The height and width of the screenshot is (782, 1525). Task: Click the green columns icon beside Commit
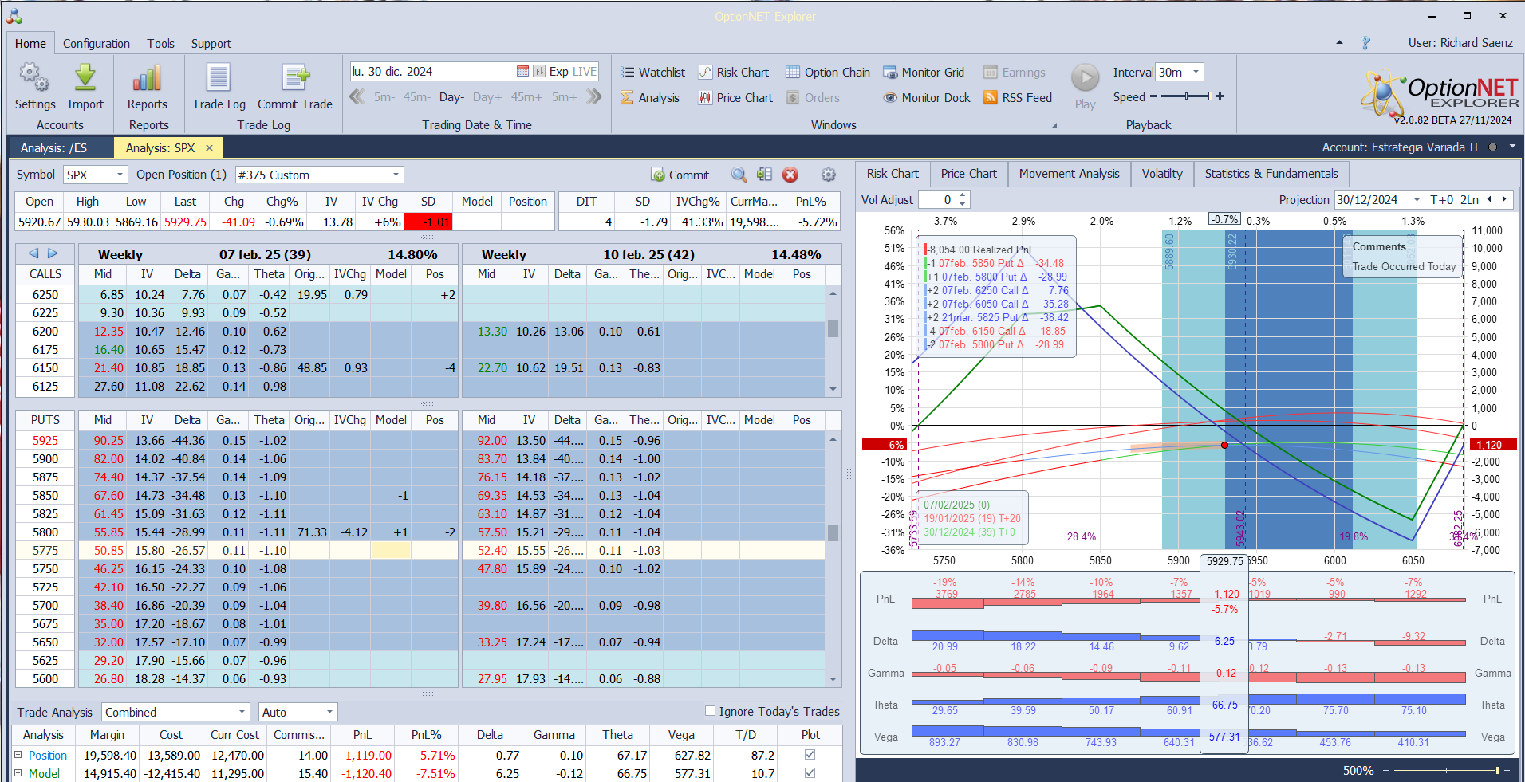764,175
